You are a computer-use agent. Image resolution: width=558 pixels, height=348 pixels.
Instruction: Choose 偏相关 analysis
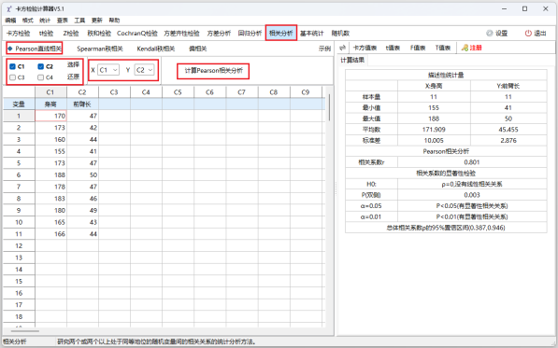point(197,49)
